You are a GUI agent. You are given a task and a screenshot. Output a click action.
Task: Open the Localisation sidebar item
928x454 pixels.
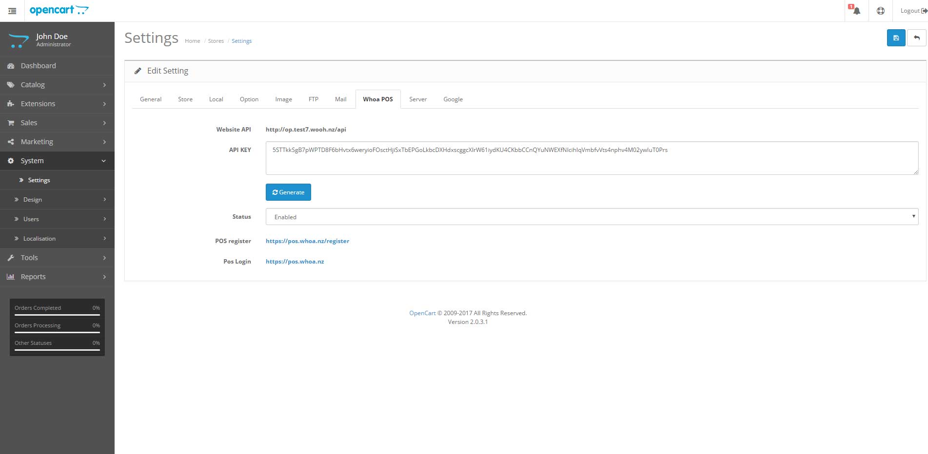tap(57, 238)
